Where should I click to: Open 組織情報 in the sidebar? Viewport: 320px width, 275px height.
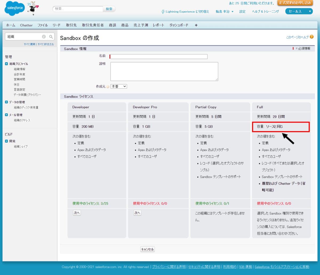tap(19, 69)
